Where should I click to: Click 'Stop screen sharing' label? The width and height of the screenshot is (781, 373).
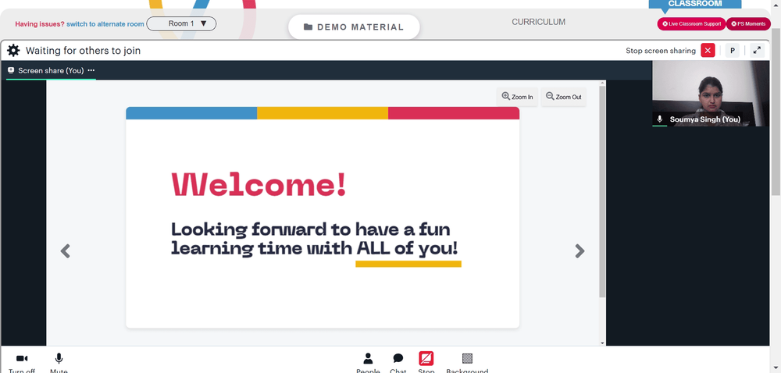661,50
